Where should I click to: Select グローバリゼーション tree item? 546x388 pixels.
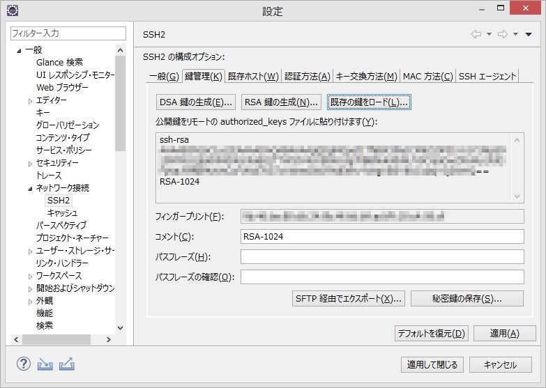[68, 125]
